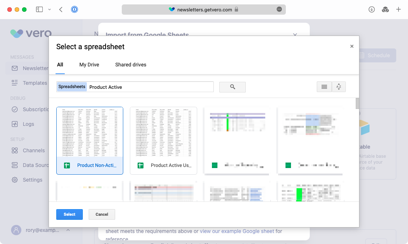Image resolution: width=408 pixels, height=244 pixels.
Task: Switch the picker to list view
Action: click(x=324, y=87)
